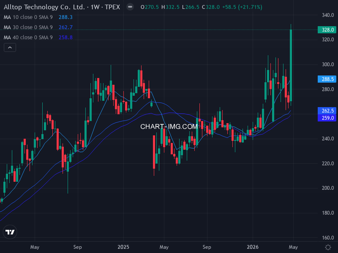Click the low value L266.5 in header
Image resolution: width=338 pixels, height=253 pixels.
pyautogui.click(x=191, y=7)
